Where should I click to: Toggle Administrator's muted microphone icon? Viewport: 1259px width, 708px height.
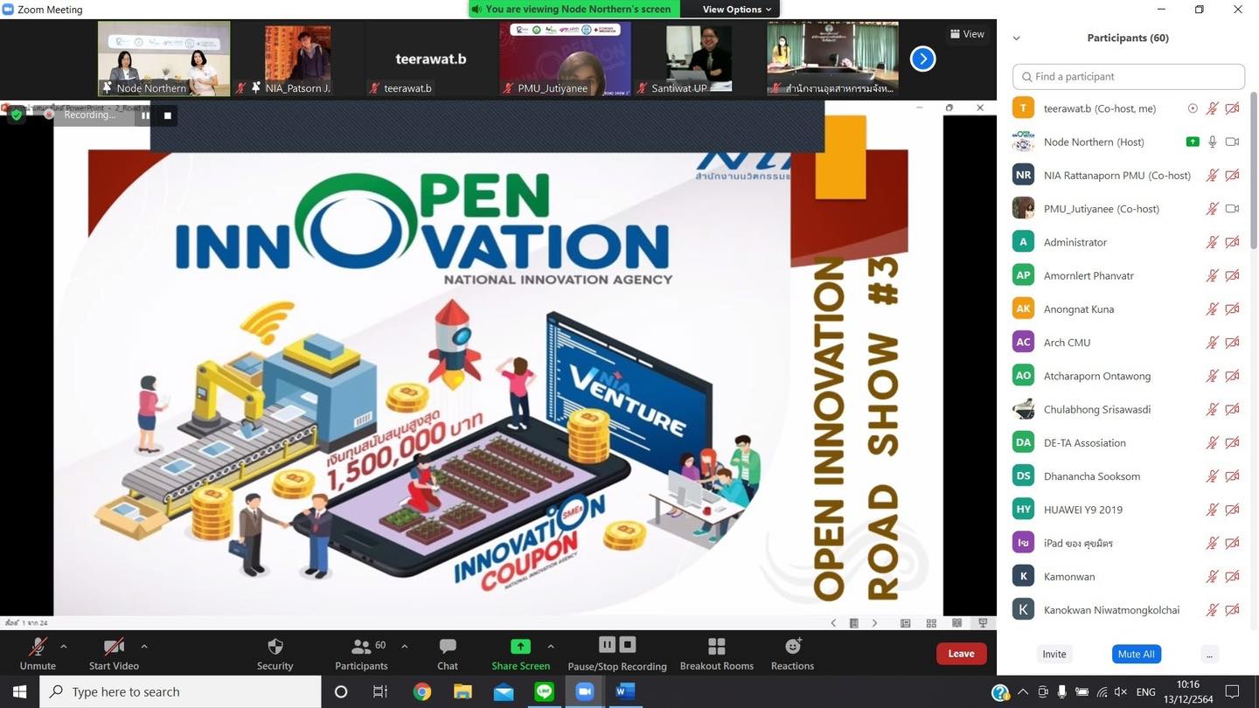(x=1213, y=242)
